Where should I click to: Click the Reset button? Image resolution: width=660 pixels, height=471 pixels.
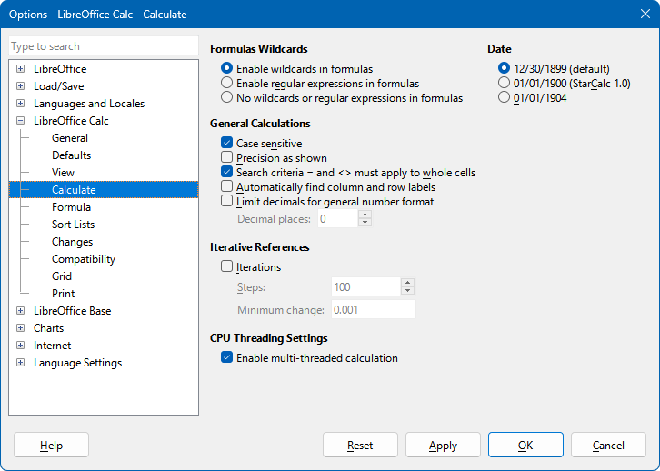pyautogui.click(x=360, y=445)
